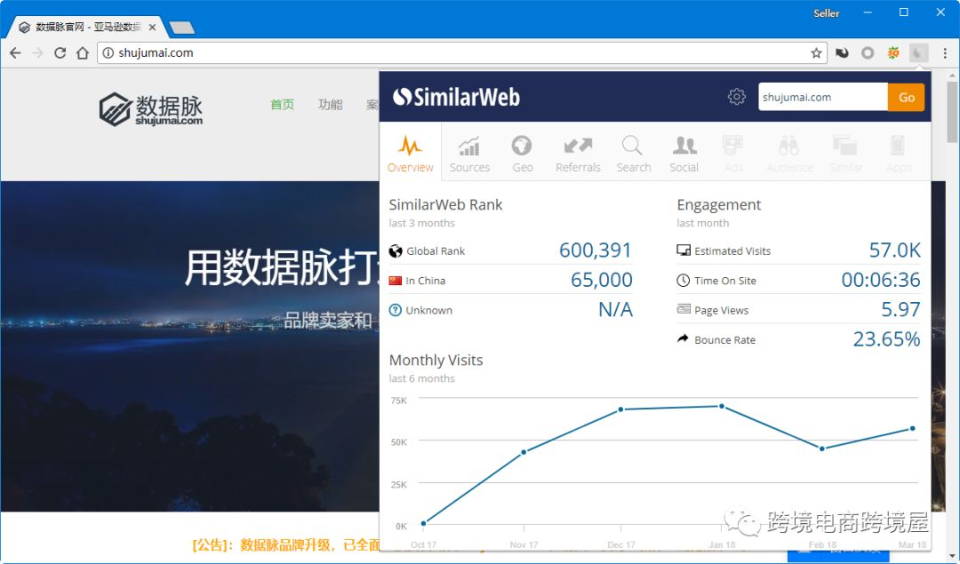Viewport: 960px width, 564px height.
Task: Select the 数据脉官网 browser tab
Action: pyautogui.click(x=85, y=27)
